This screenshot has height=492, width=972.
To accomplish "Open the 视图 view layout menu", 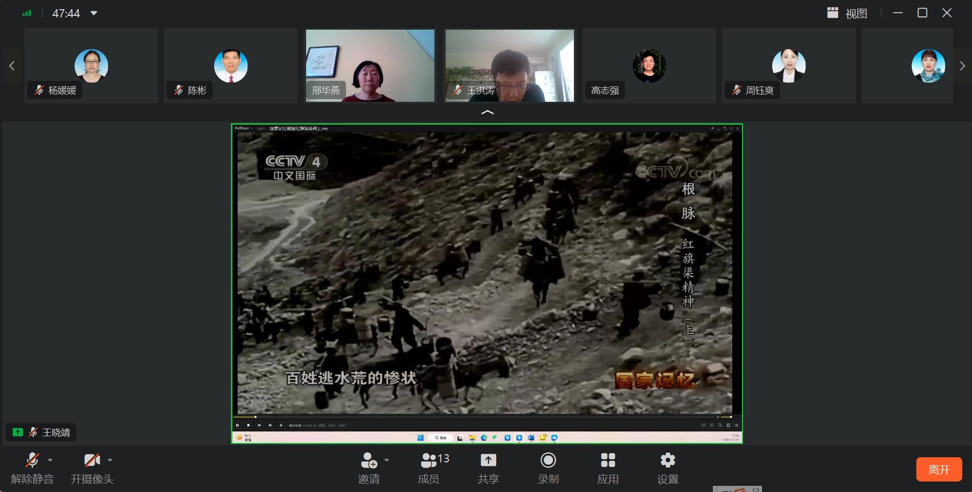I will click(x=847, y=13).
